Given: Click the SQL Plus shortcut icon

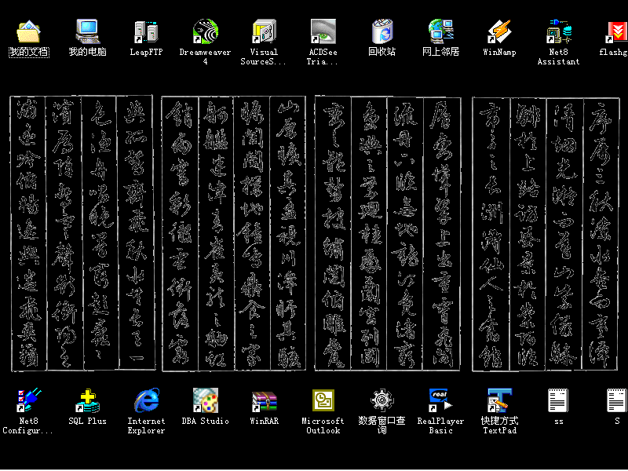Looking at the screenshot, I should coord(87,400).
